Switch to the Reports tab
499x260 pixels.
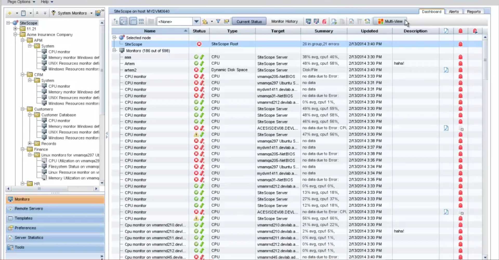(x=474, y=12)
